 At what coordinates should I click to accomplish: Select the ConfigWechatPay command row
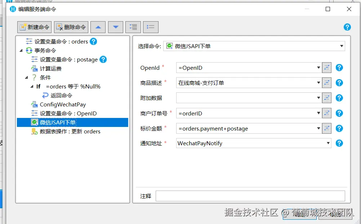pyautogui.click(x=58, y=105)
